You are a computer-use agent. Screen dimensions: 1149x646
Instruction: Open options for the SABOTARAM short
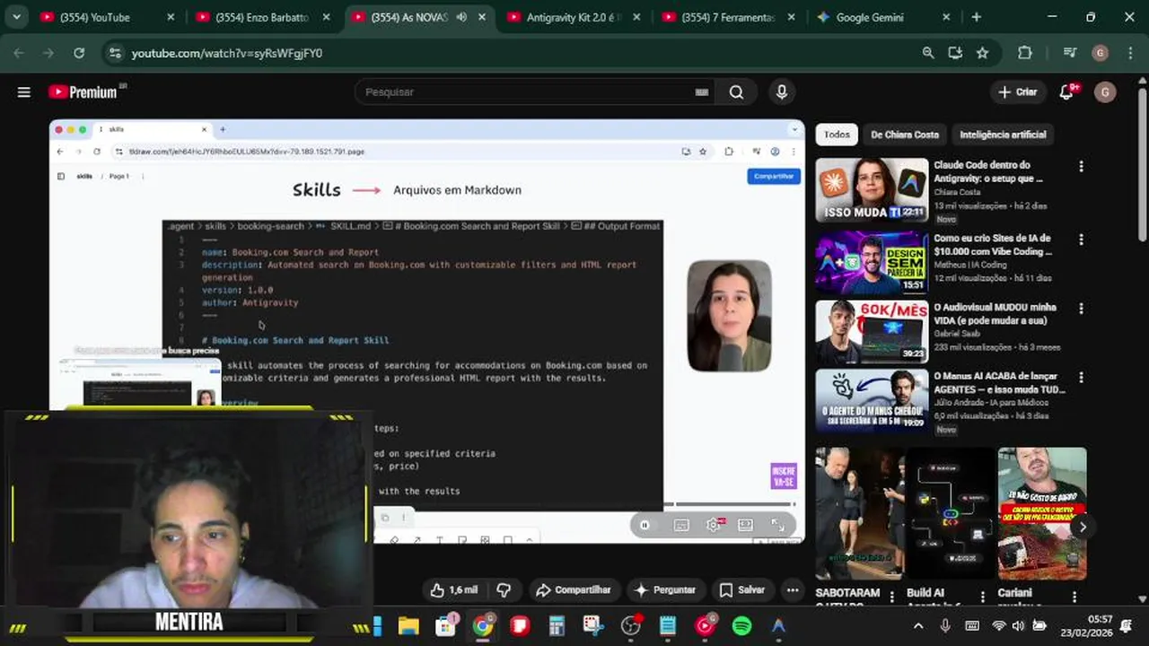pos(891,597)
